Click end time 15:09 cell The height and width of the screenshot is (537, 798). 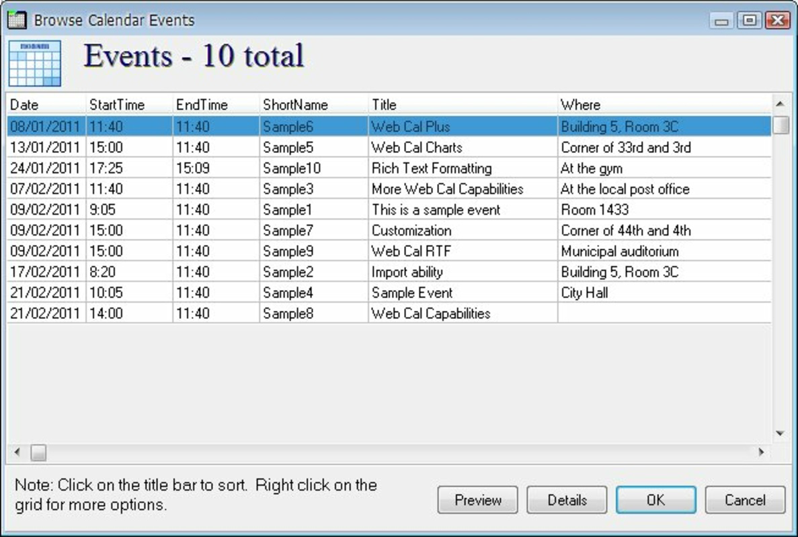point(216,168)
